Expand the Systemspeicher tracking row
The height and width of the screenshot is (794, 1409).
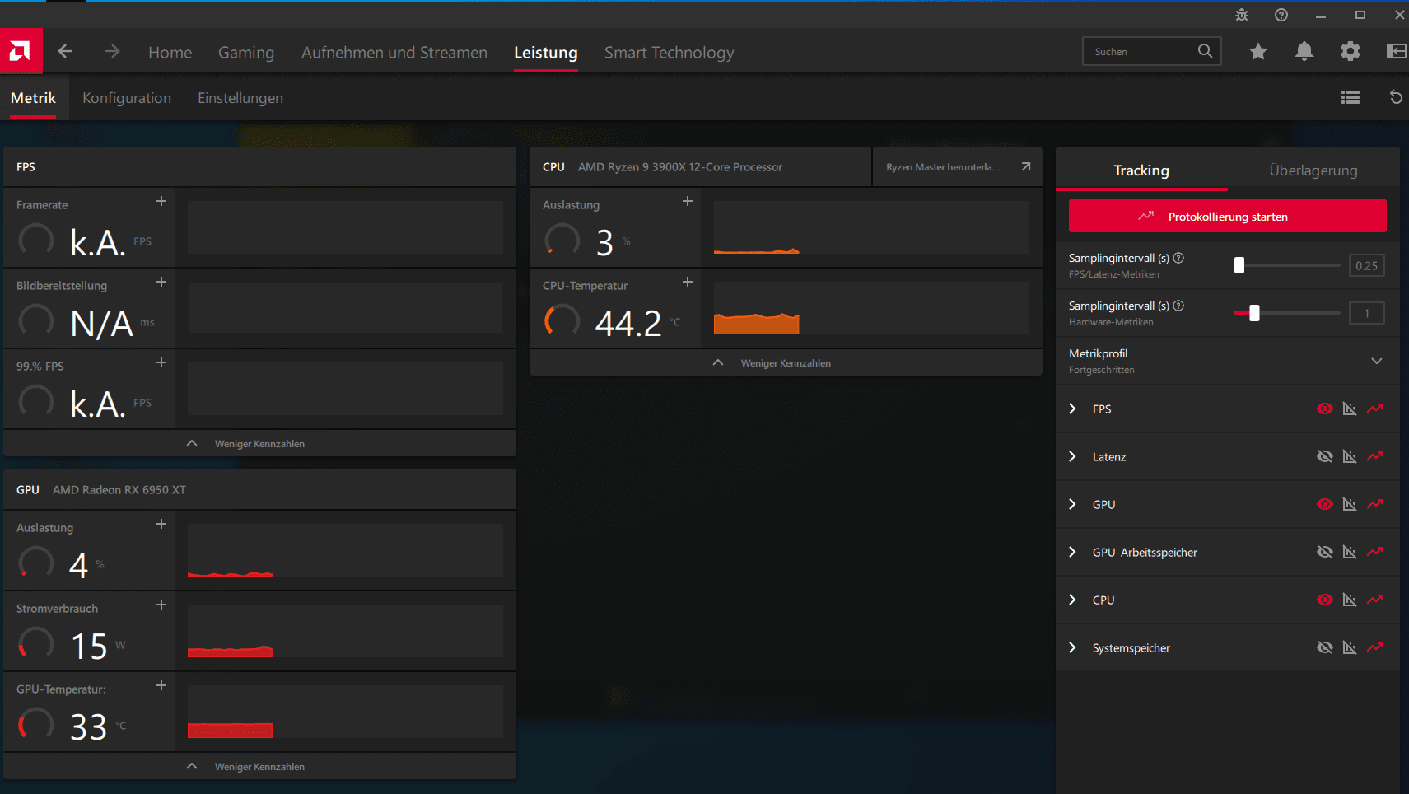pyautogui.click(x=1072, y=647)
